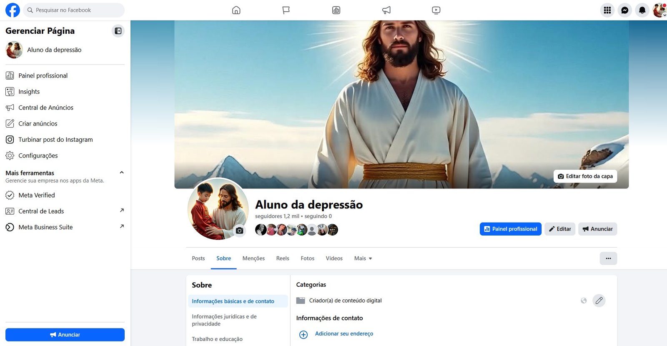Switch to the Fotos tab
Image resolution: width=667 pixels, height=346 pixels.
pos(308,258)
